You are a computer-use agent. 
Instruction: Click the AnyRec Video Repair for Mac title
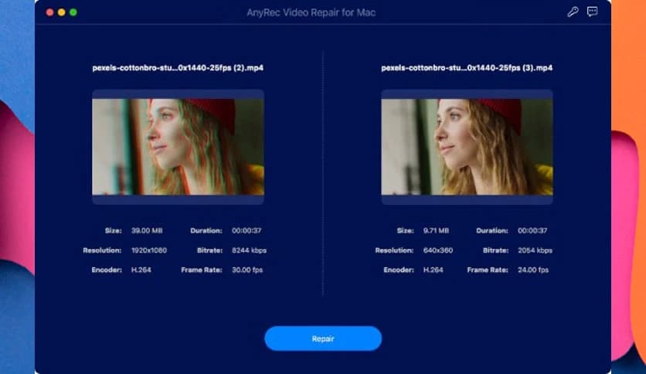[x=311, y=13]
